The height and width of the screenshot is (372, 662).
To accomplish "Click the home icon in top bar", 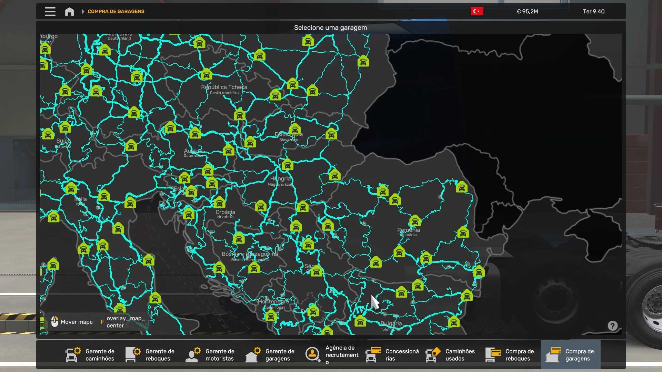I will (69, 11).
